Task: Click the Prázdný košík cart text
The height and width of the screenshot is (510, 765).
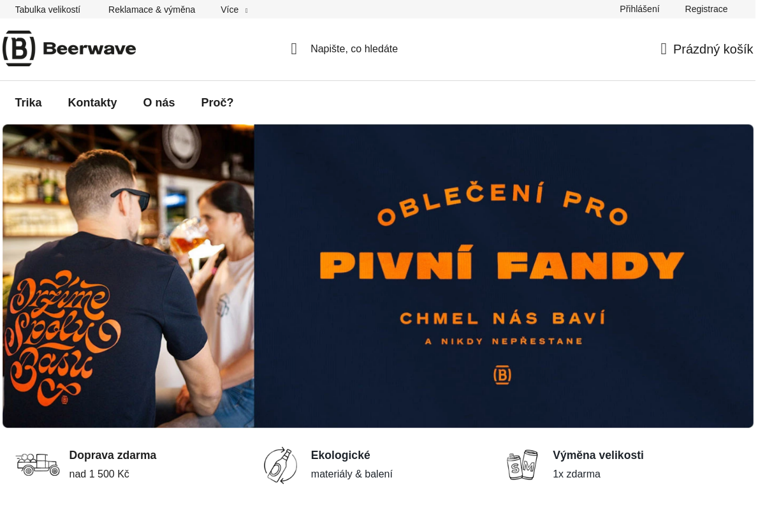Action: pyautogui.click(x=713, y=49)
